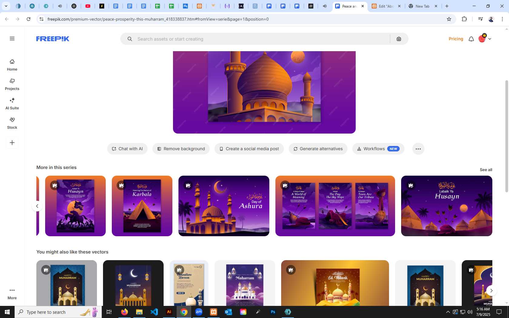Click the plus button in the sidebar
This screenshot has width=509, height=318.
(x=12, y=143)
